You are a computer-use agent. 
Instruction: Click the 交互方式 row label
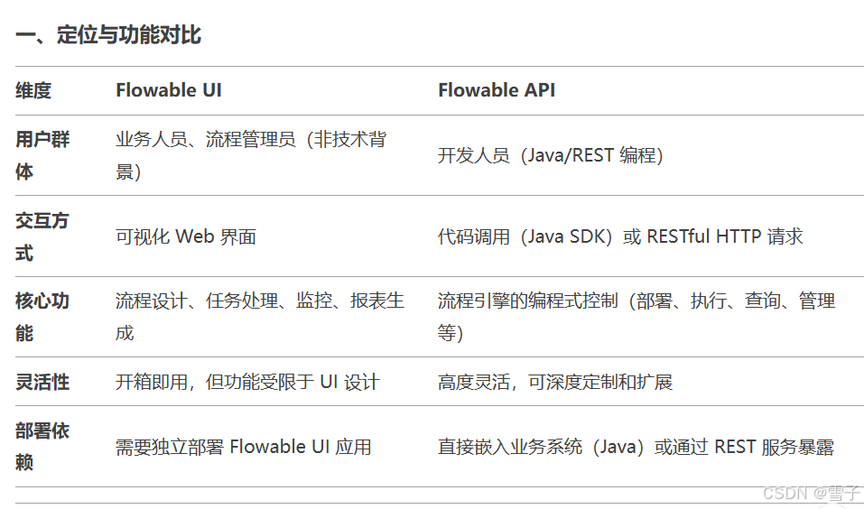tap(42, 236)
